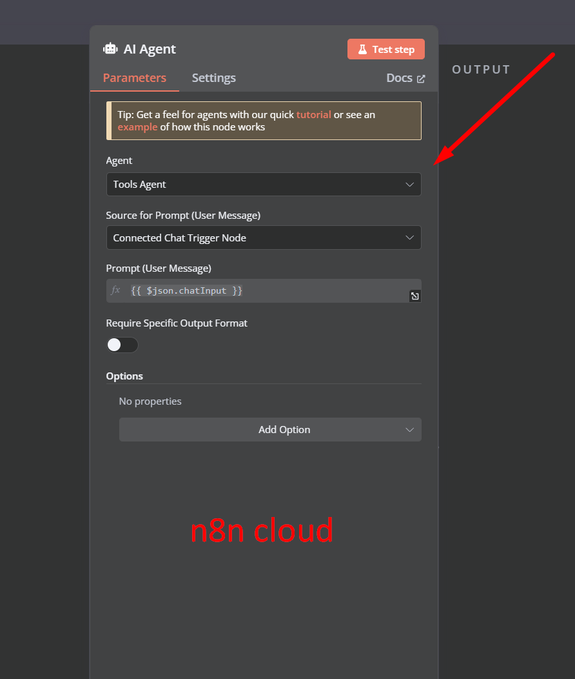Screen dimensions: 575x679
Task: Open the Docs external link
Action: tap(405, 78)
